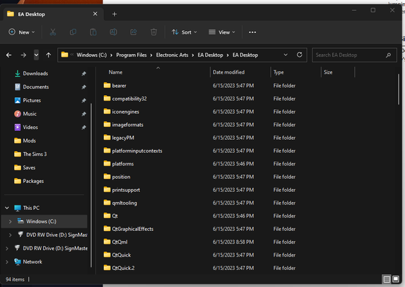Go forward with the right arrow
Viewport: 405px width, 287px height.
(24, 55)
